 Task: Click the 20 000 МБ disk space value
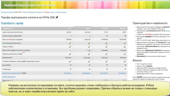click(123, 39)
